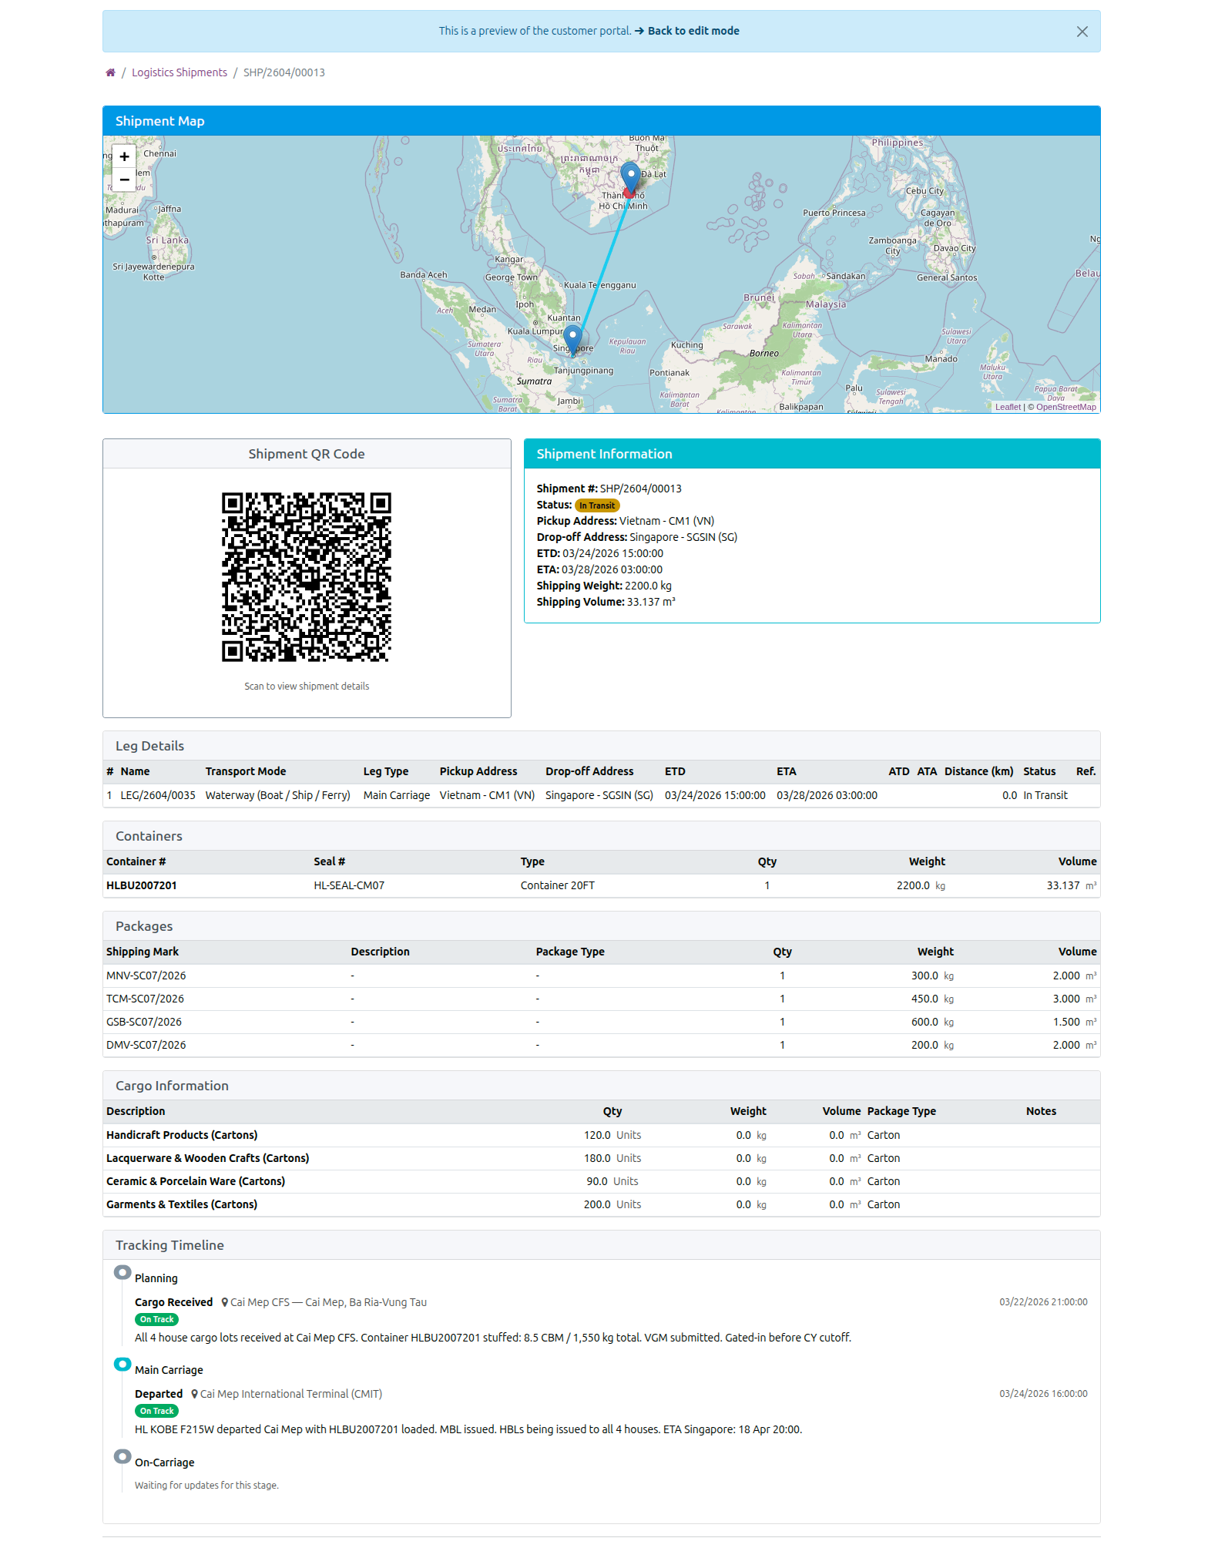Zoom out on the shipment map
This screenshot has height=1548, width=1208.
(124, 180)
